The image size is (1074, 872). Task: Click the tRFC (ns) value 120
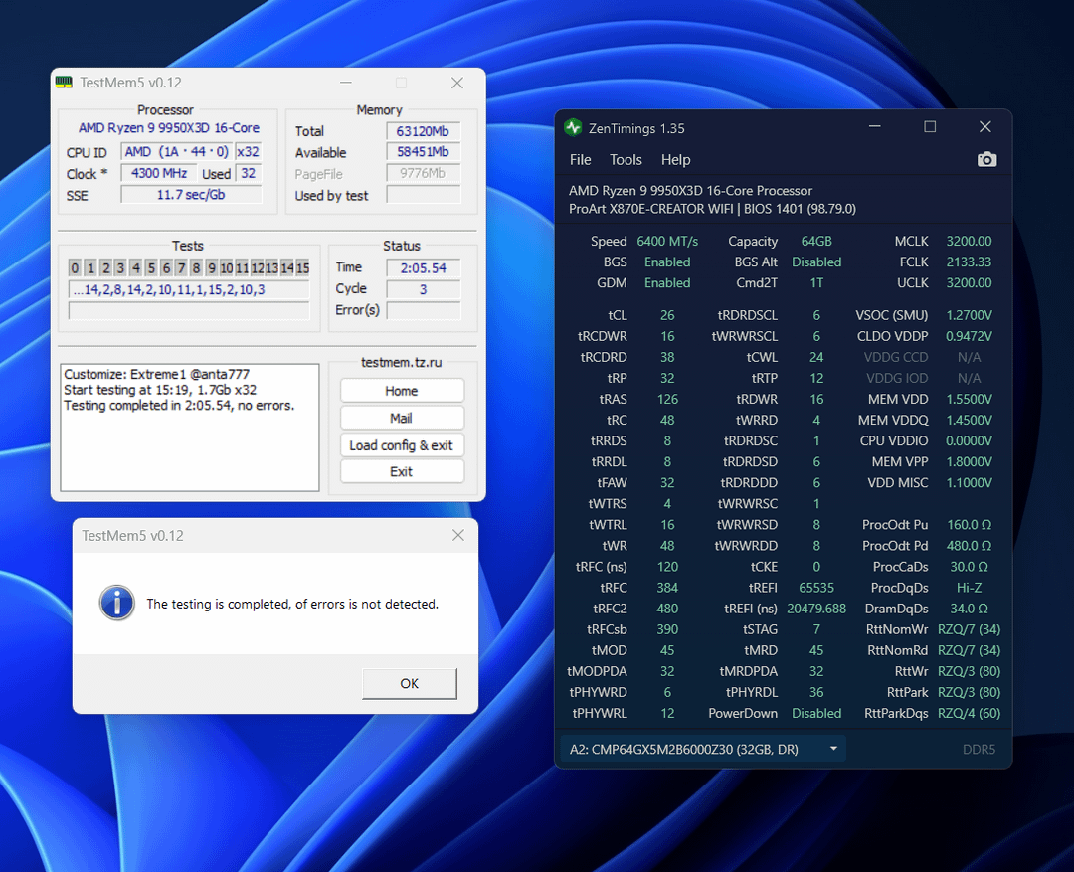click(667, 567)
